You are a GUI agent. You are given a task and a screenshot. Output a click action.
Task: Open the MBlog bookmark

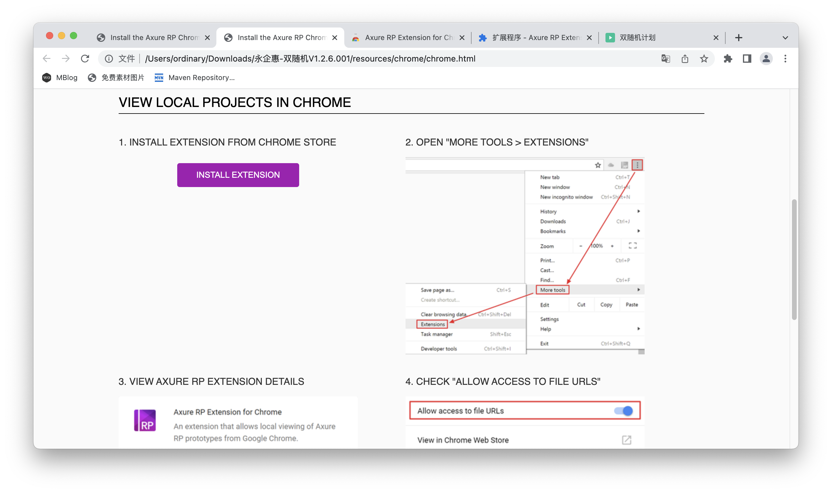point(60,78)
